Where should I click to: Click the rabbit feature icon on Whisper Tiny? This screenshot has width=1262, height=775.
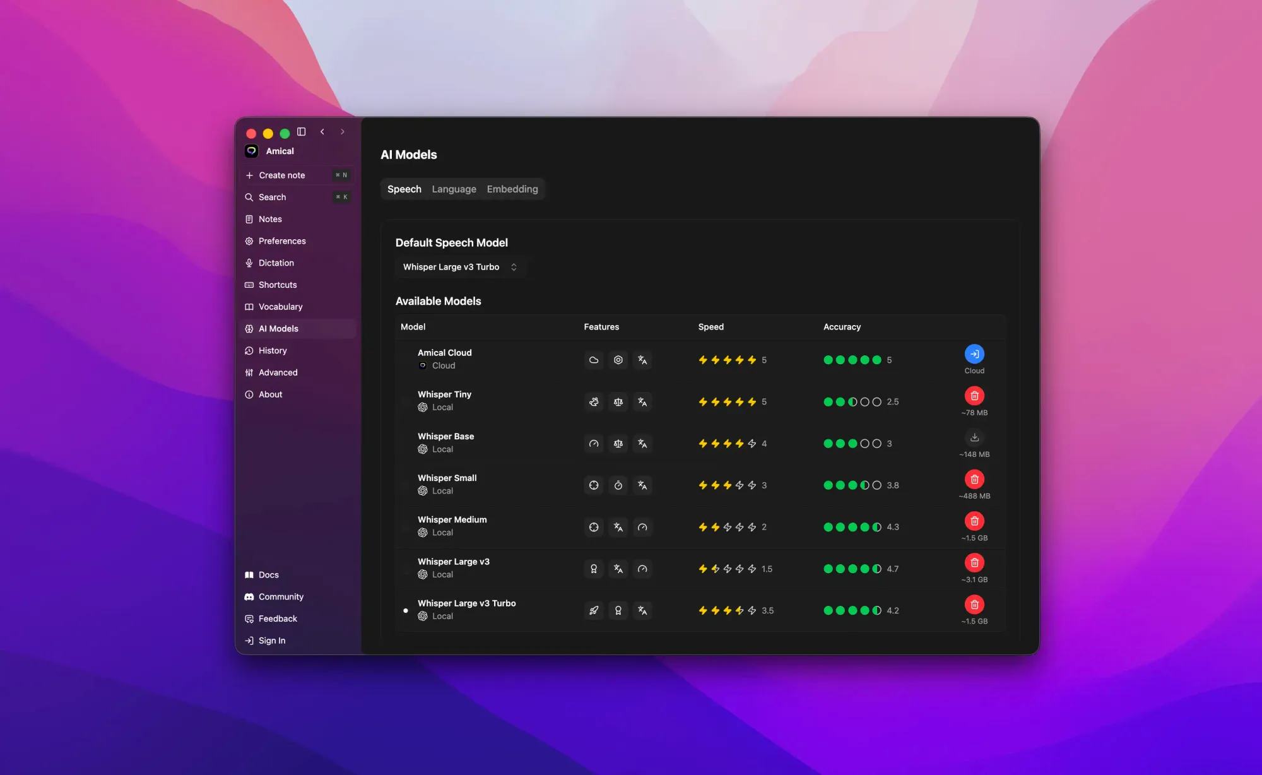(594, 401)
